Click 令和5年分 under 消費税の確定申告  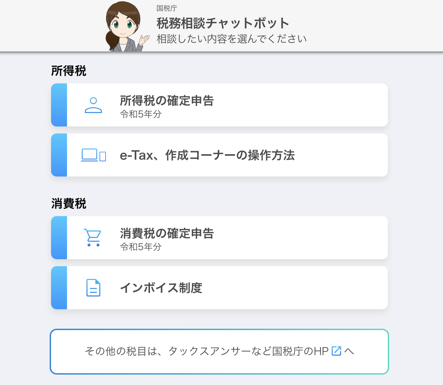141,247
